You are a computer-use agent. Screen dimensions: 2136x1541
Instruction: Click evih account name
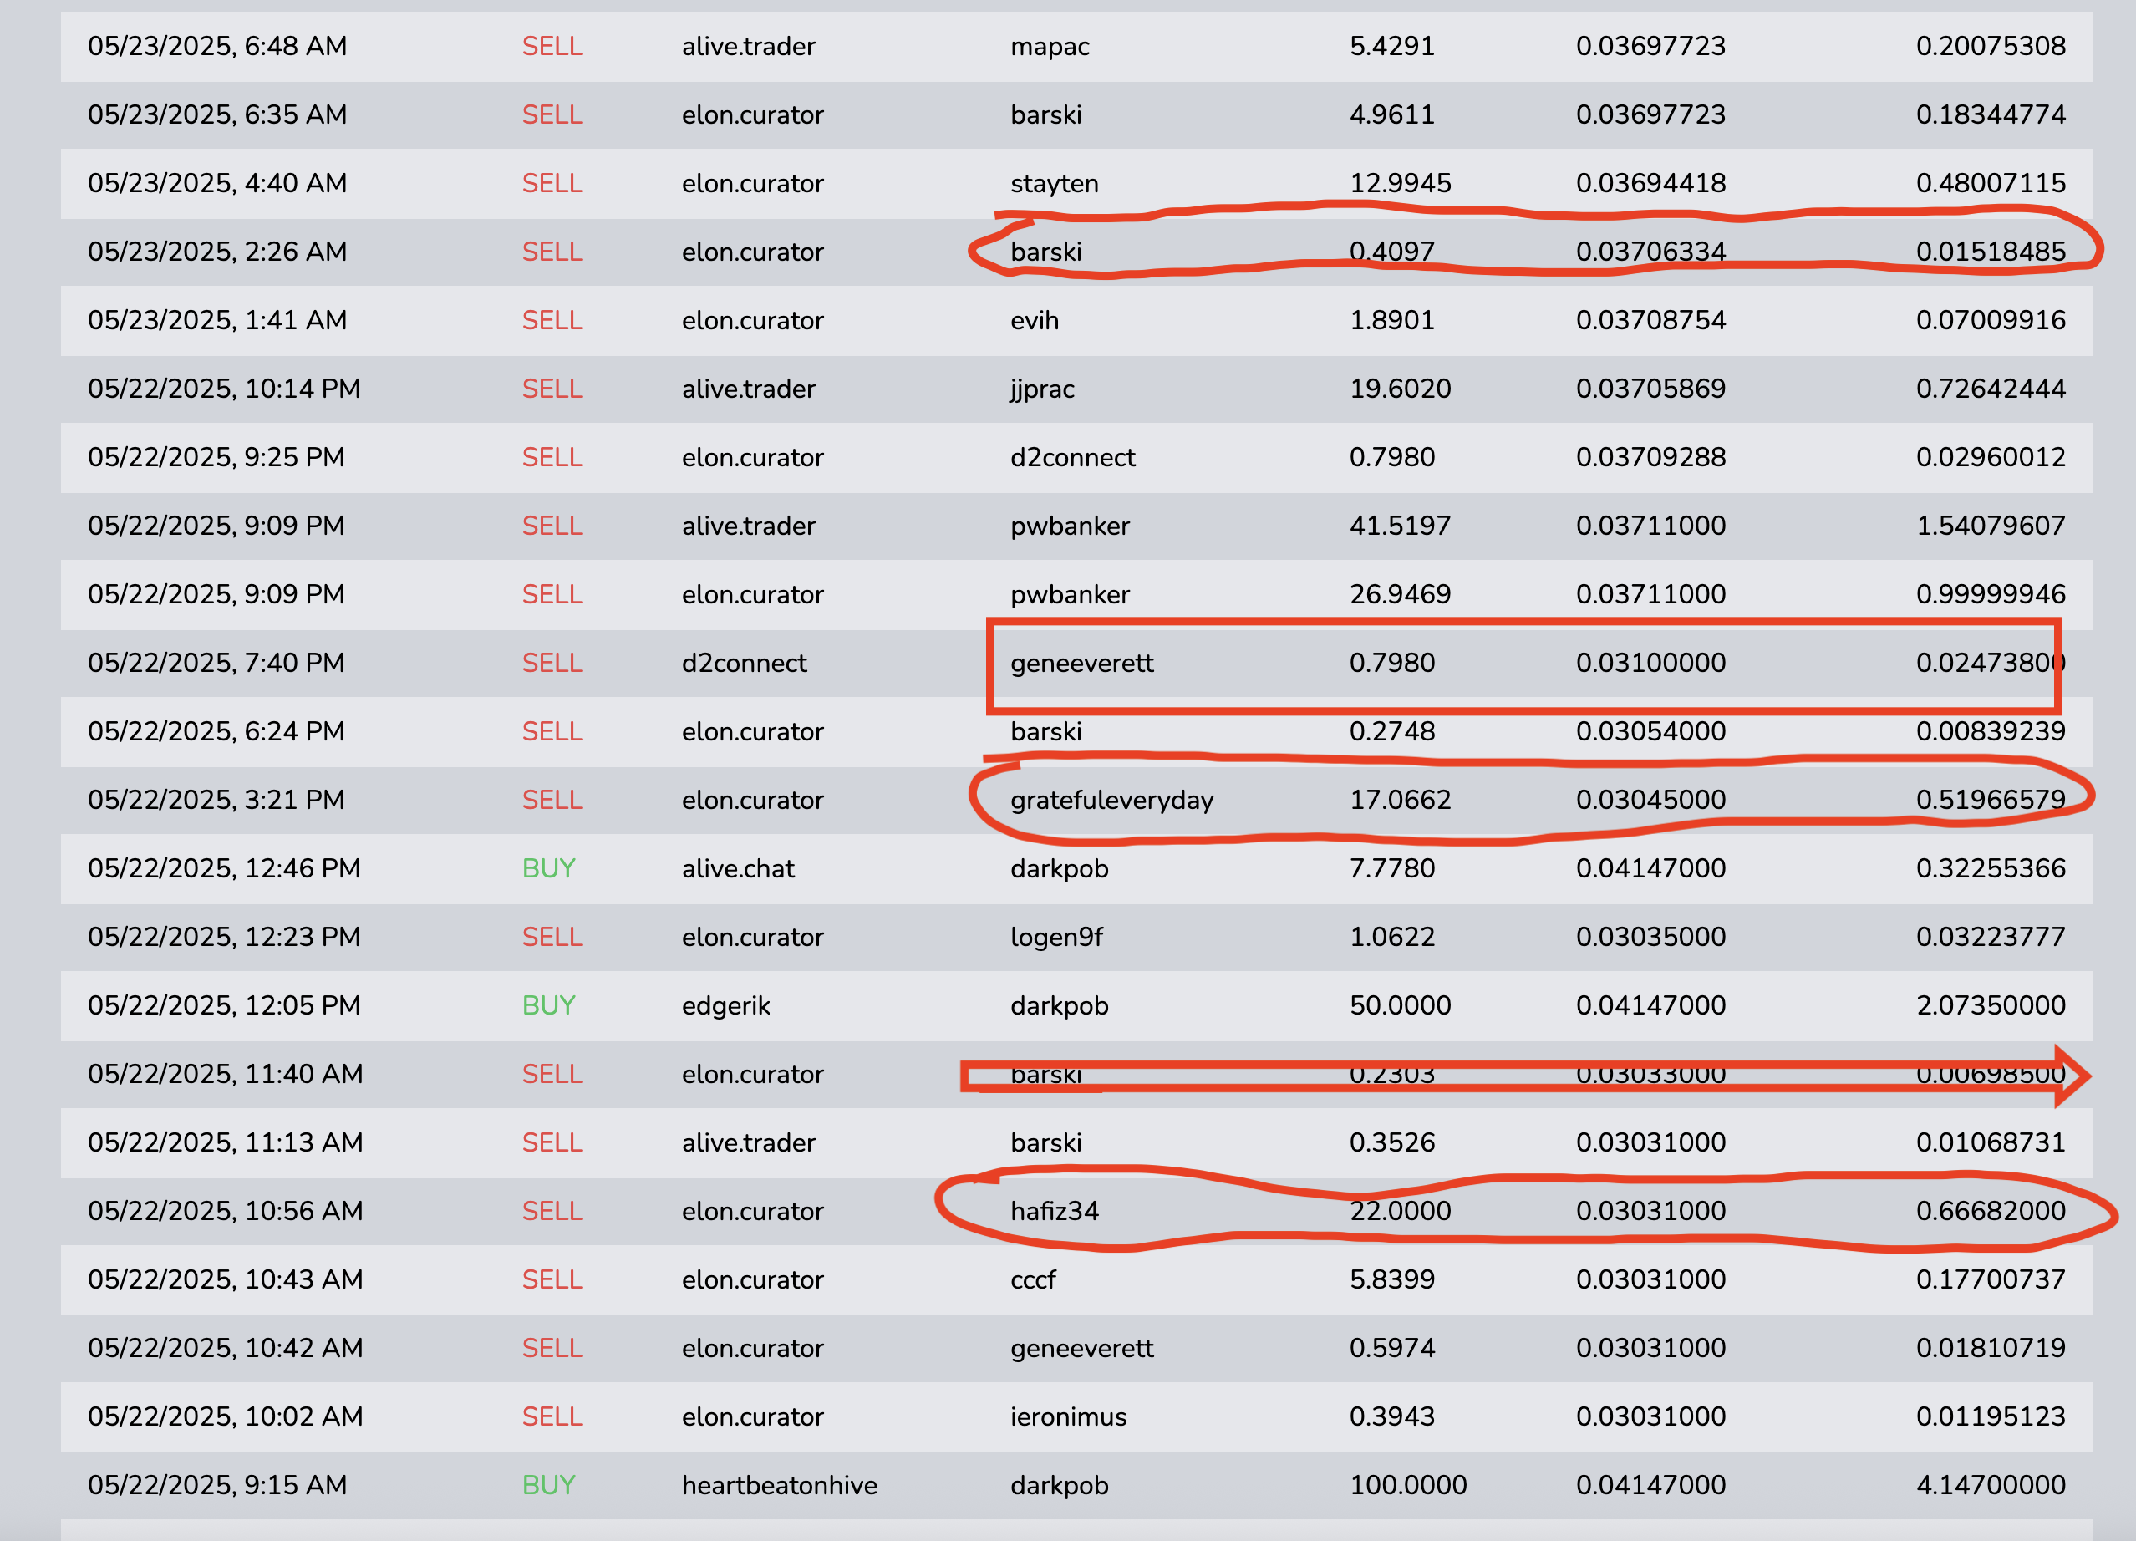click(1034, 320)
